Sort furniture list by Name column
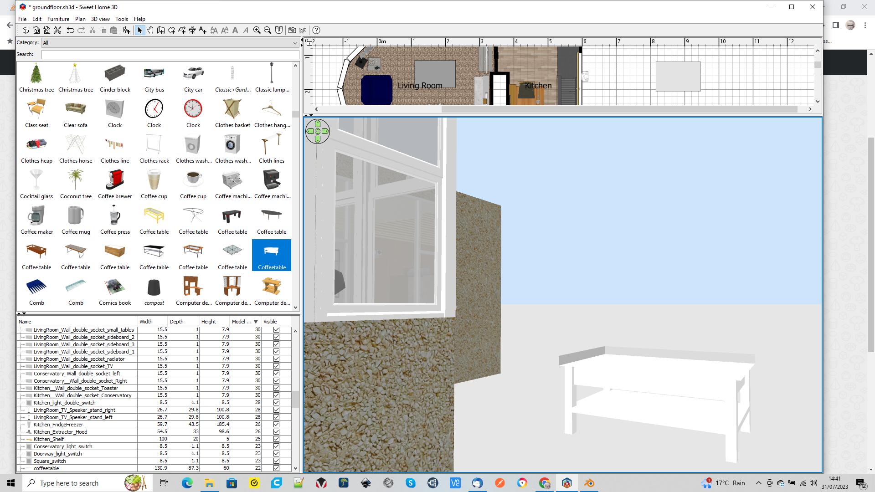875x492 pixels. [77, 322]
